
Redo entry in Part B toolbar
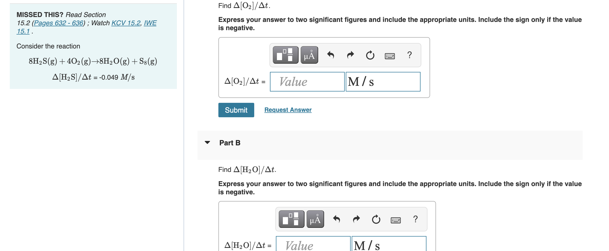click(x=356, y=219)
